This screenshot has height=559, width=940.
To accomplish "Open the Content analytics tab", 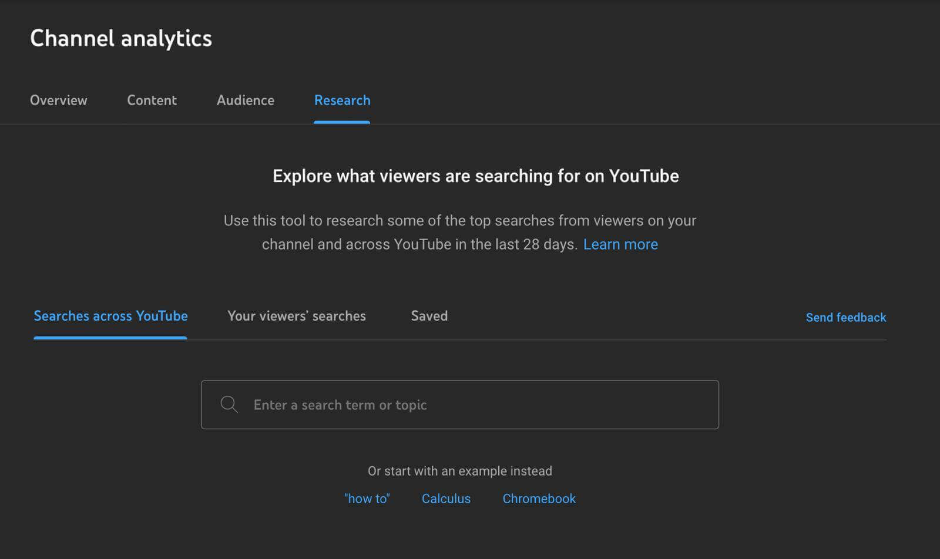I will click(x=152, y=100).
